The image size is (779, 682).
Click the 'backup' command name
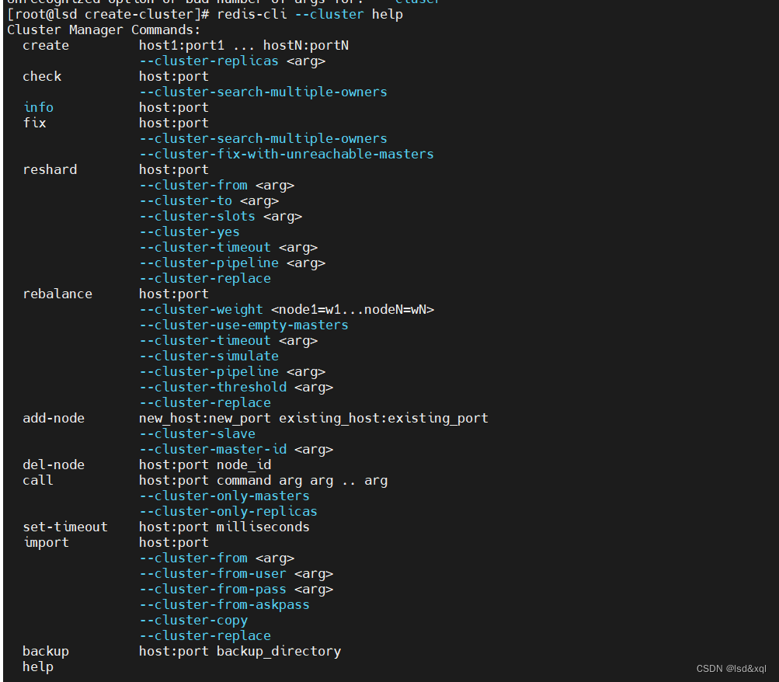46,651
